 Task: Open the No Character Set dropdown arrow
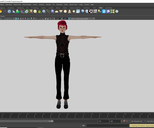coord(129,121)
